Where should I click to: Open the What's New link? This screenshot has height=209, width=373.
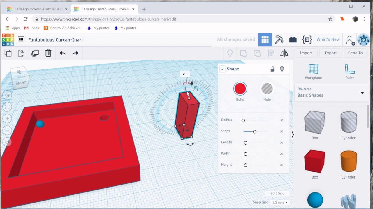click(x=328, y=39)
